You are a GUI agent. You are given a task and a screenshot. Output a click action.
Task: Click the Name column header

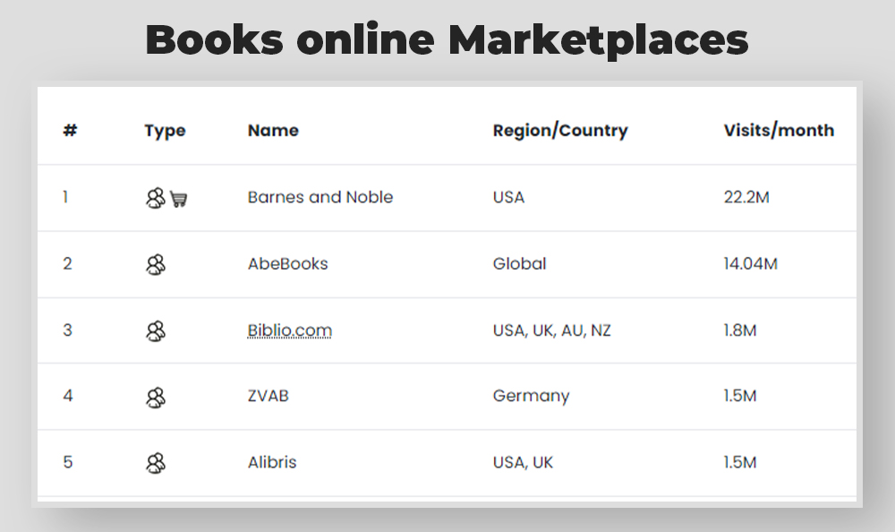(x=273, y=130)
